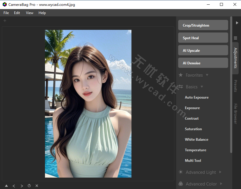
Task: Click the hamburger menu icon on right sidebar
Action: (235, 38)
